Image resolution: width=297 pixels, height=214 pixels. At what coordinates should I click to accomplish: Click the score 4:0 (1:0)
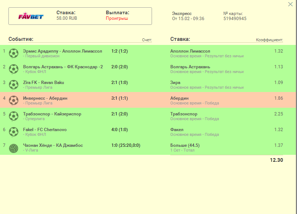(x=119, y=130)
